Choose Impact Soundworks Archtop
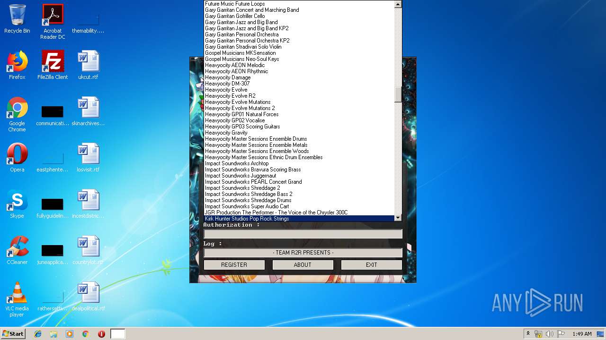The height and width of the screenshot is (340, 606). [x=299, y=163]
